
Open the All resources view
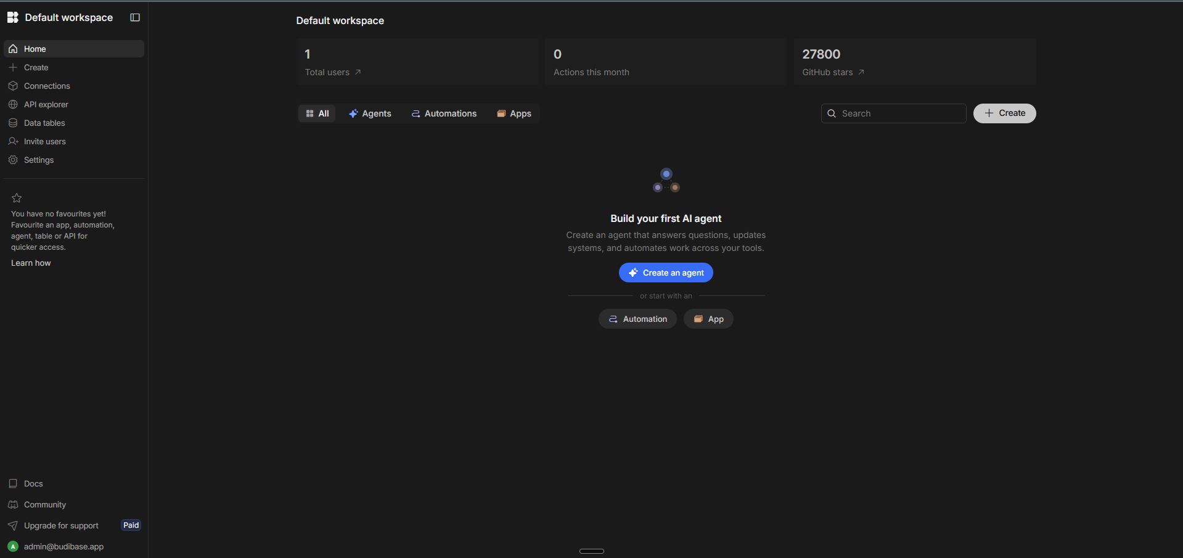tap(317, 113)
